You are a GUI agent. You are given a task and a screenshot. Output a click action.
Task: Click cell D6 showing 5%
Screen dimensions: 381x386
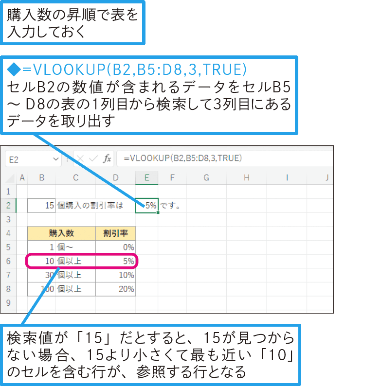[x=115, y=261]
